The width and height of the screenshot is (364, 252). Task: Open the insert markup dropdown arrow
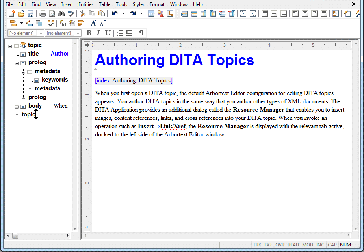point(22,23)
